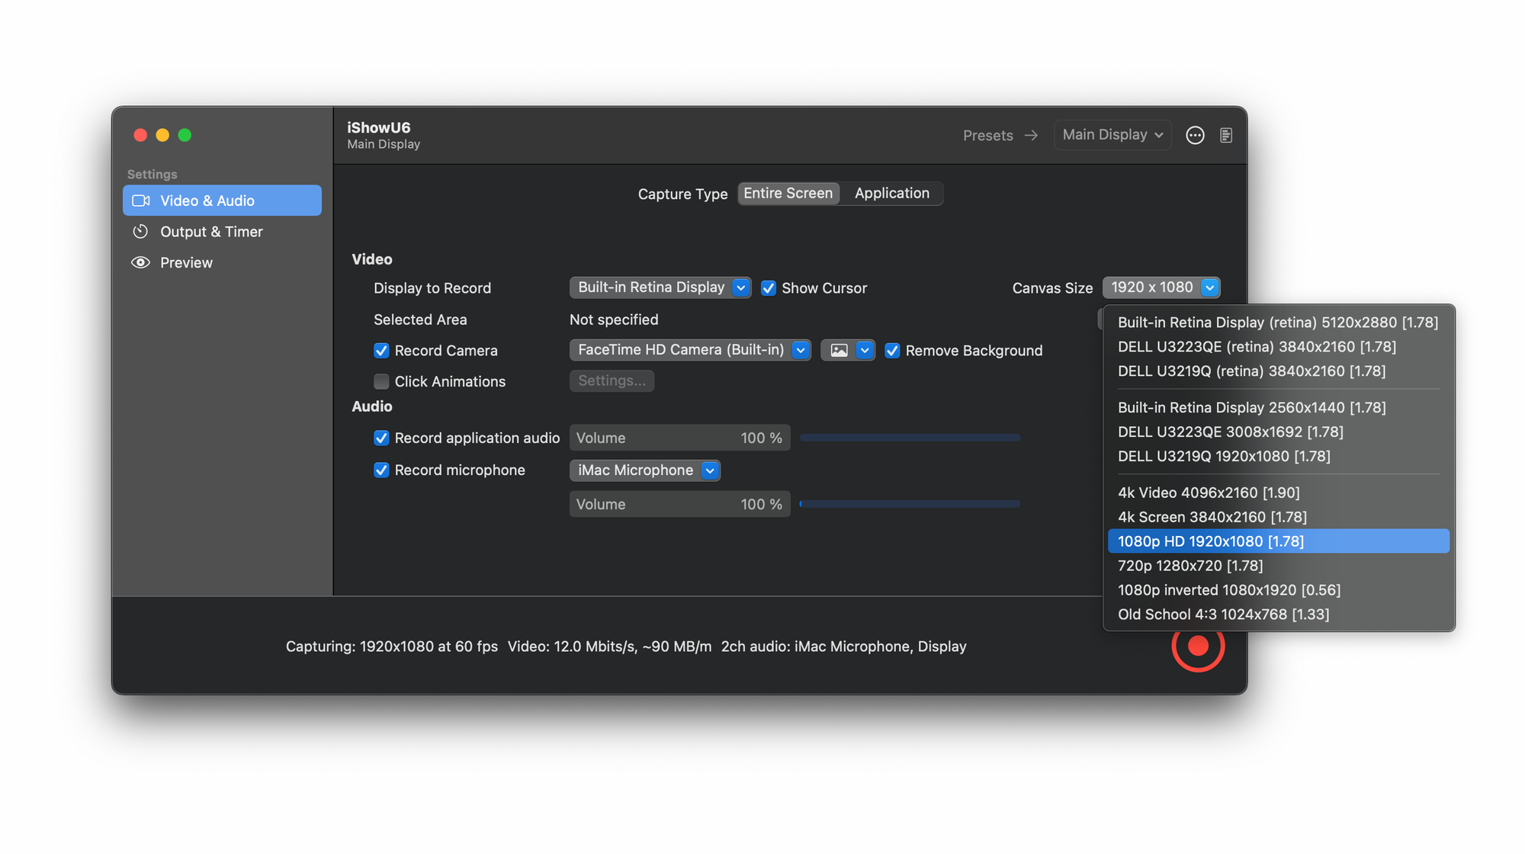Screen dimensions: 1525x854
Task: Open the Preview settings pane
Action: [x=222, y=262]
